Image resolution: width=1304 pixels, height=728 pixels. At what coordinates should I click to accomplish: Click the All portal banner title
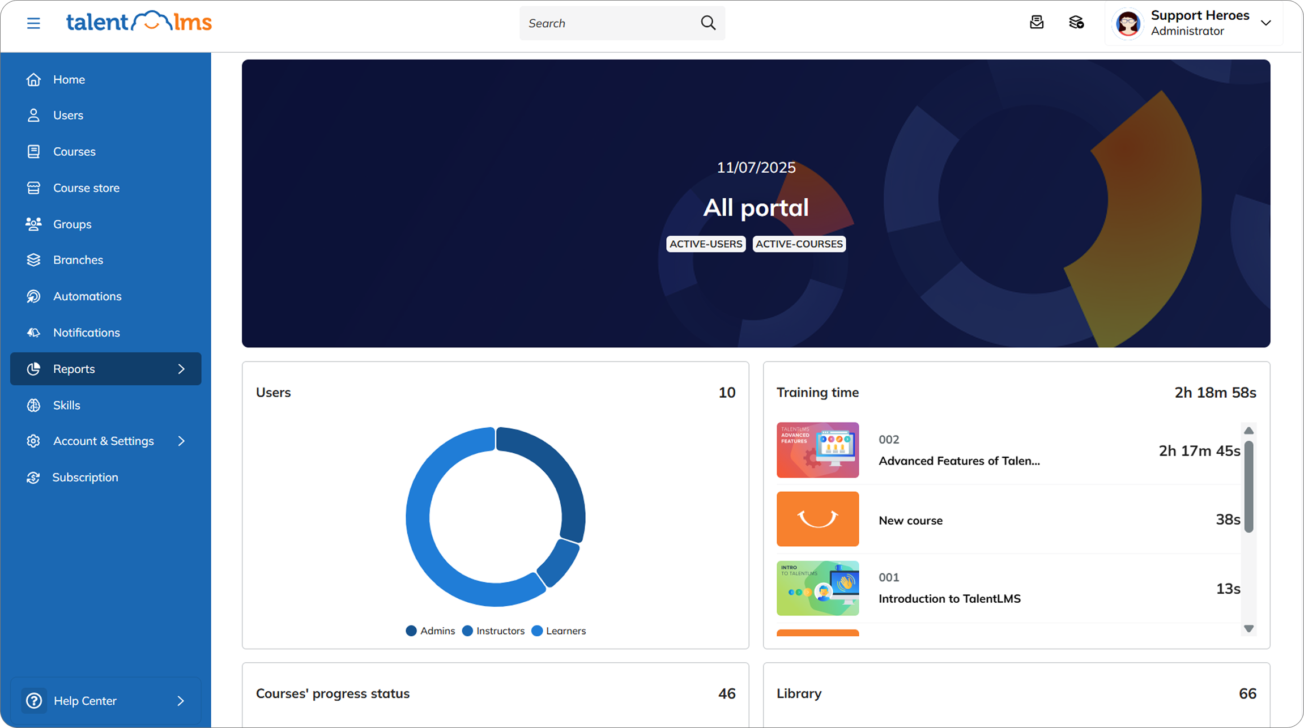pos(756,207)
